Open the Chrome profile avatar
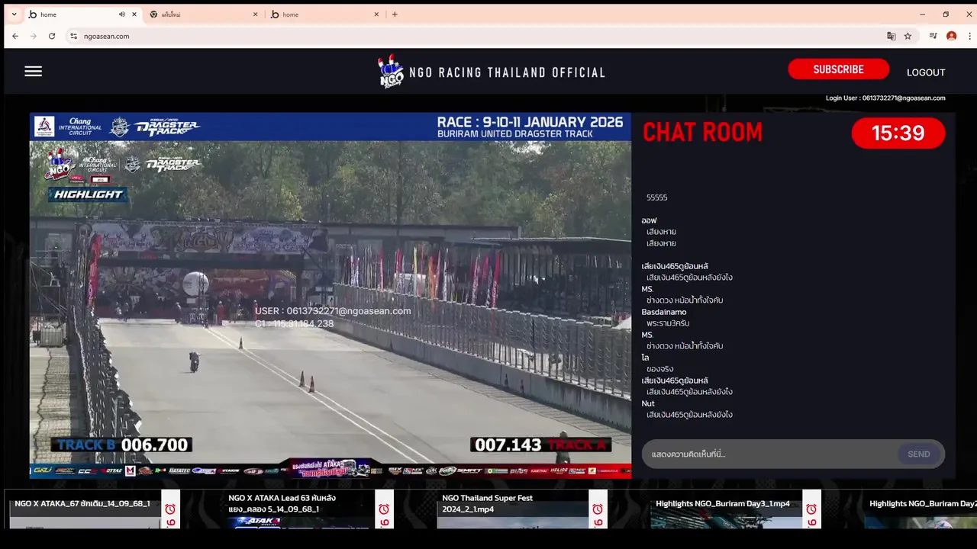 click(951, 36)
